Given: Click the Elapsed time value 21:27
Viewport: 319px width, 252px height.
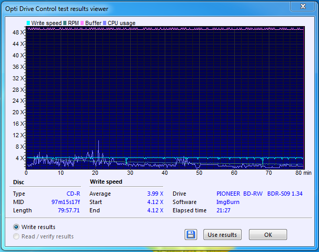Looking at the screenshot, I should [223, 210].
